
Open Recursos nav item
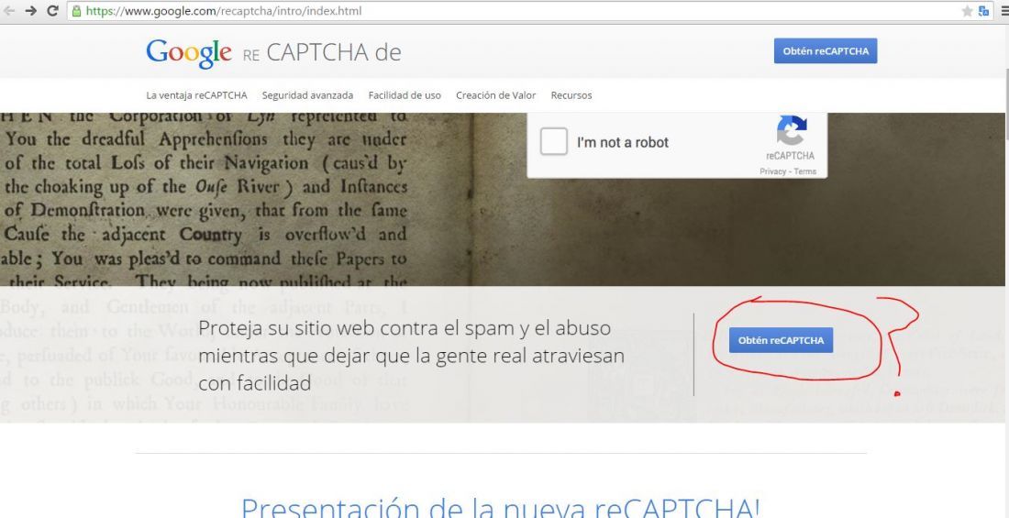(571, 95)
